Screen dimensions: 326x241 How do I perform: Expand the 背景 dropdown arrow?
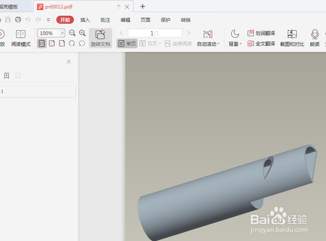click(240, 44)
